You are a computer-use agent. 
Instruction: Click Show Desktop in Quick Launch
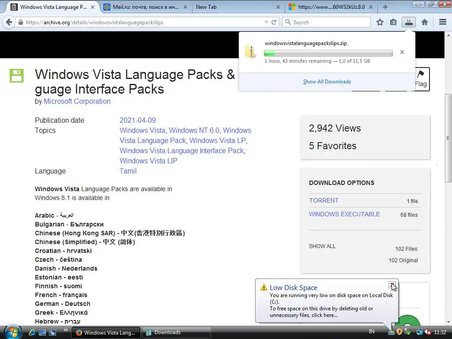click(42, 332)
